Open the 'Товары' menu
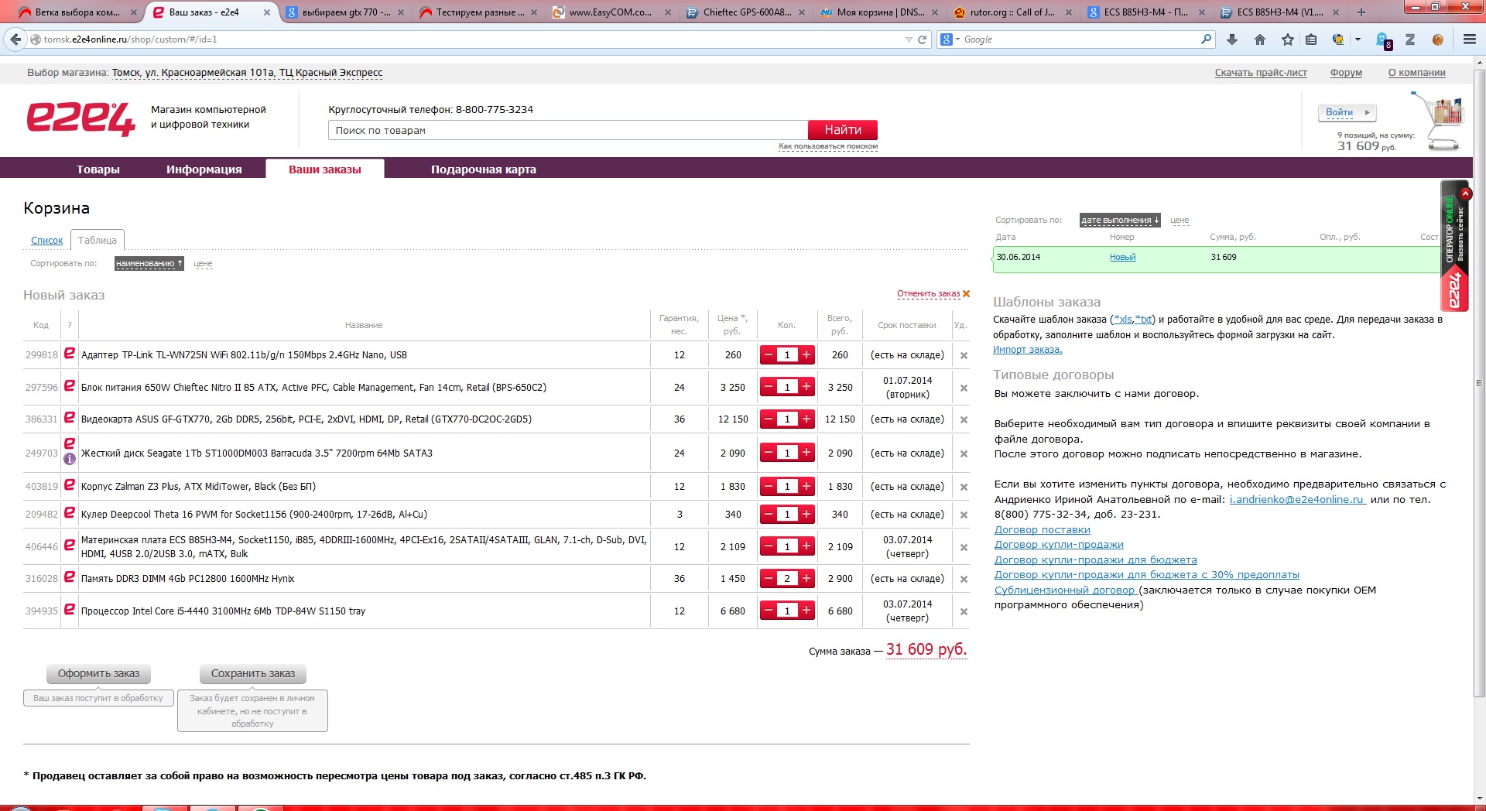Image resolution: width=1486 pixels, height=811 pixels. point(98,169)
